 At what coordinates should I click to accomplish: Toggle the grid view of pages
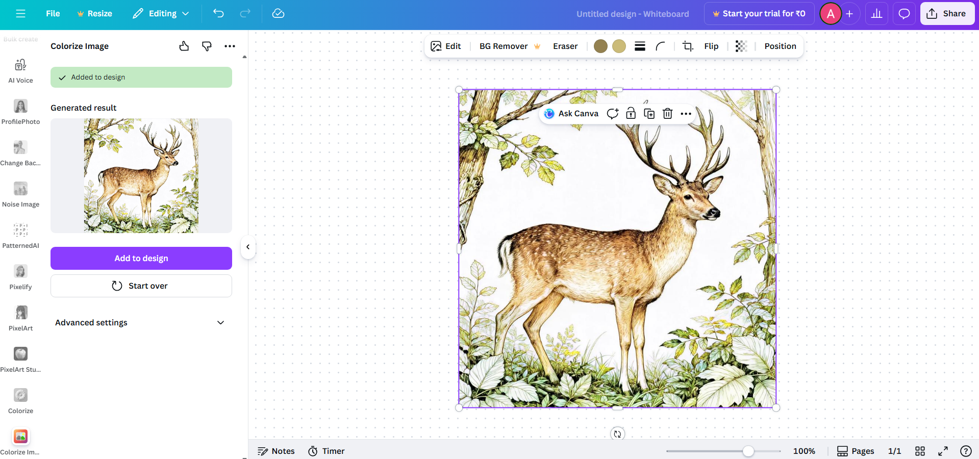tap(920, 451)
